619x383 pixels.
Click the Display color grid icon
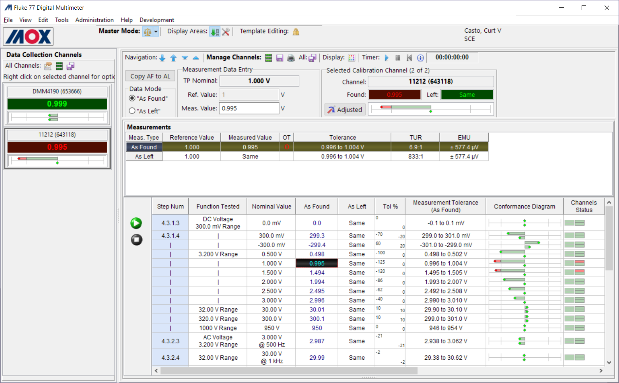[352, 58]
